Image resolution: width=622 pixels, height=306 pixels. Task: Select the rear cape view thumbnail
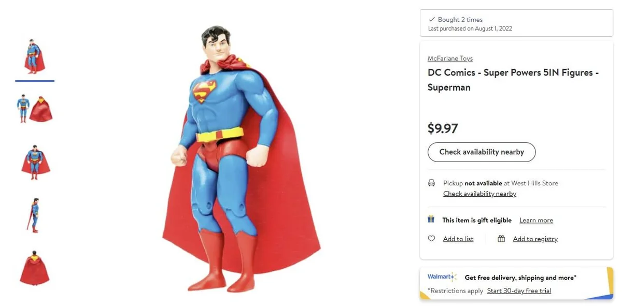coord(34,267)
